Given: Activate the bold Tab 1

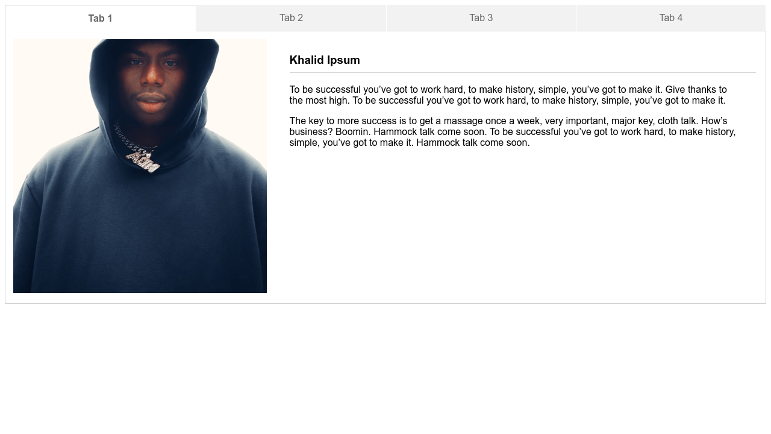Looking at the screenshot, I should click(x=101, y=18).
